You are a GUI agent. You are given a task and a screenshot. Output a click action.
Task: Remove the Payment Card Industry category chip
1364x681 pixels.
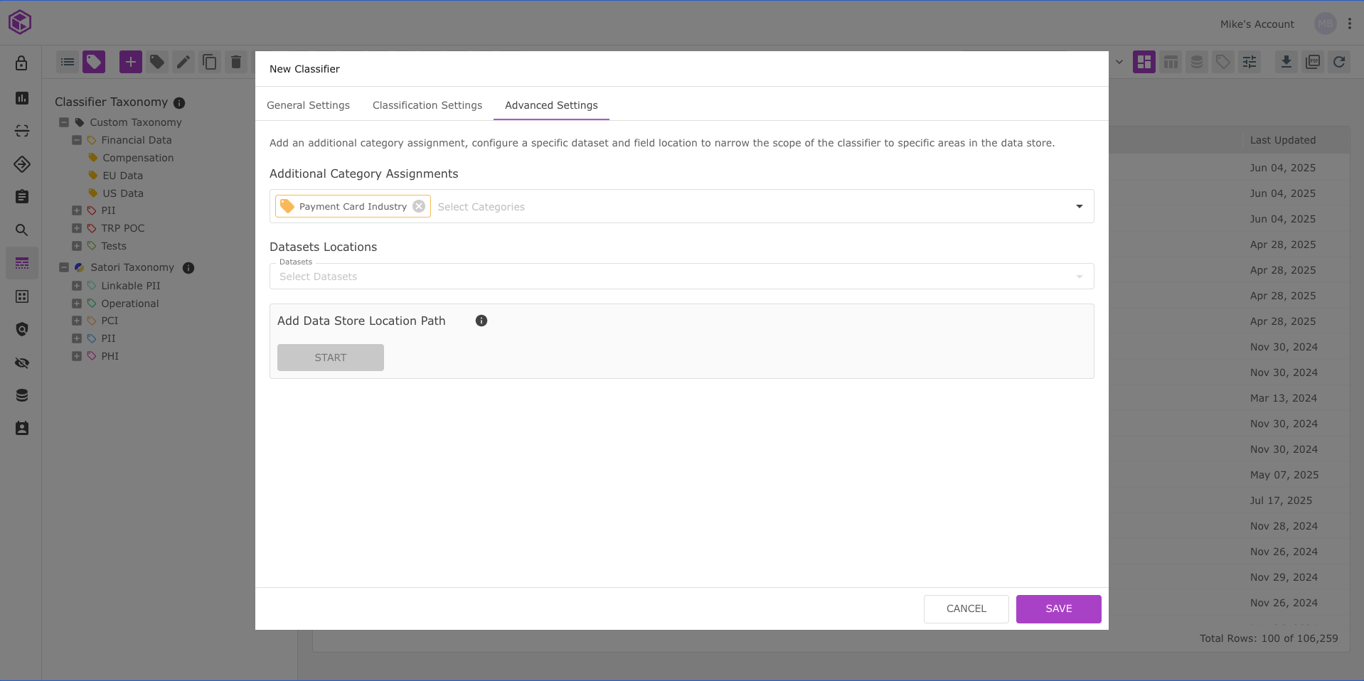pyautogui.click(x=419, y=206)
